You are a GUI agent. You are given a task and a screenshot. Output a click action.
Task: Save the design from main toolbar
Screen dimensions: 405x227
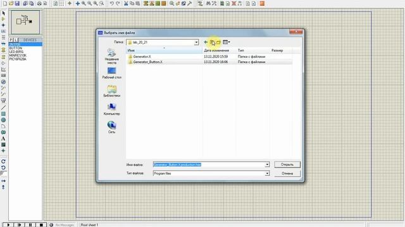coord(17,3)
